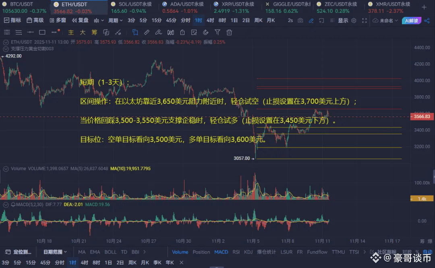Toggle the 对数 logarithmic scale

pos(407,252)
